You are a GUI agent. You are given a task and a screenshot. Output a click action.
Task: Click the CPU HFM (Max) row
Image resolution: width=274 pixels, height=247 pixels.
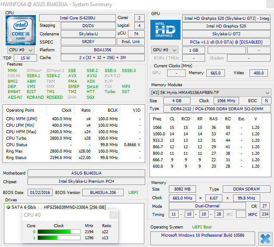tap(74, 132)
